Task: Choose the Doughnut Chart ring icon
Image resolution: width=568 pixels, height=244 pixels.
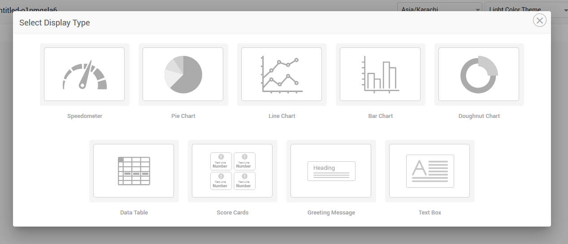Action: pyautogui.click(x=479, y=75)
